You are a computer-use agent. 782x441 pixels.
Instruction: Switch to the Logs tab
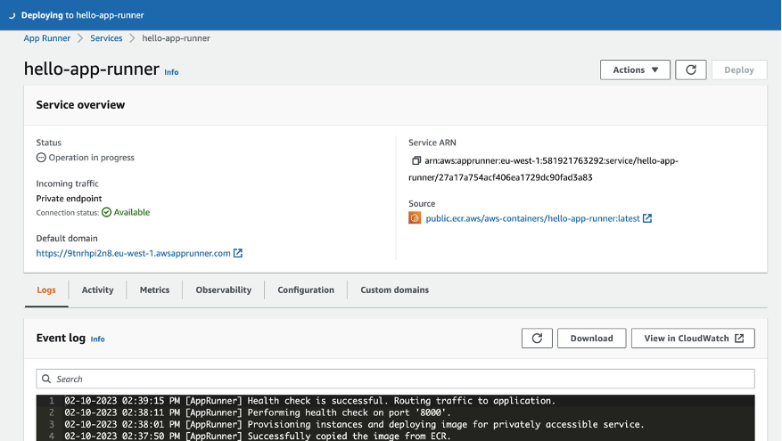pos(46,290)
